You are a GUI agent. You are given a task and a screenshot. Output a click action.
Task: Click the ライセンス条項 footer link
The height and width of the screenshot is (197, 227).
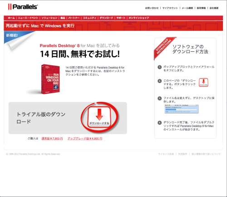(x=166, y=154)
